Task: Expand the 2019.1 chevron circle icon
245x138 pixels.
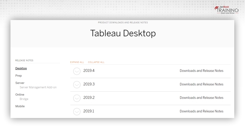Action: click(x=77, y=112)
